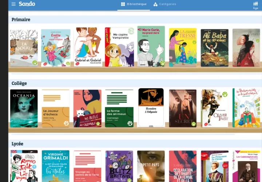Open the book Un Secret
Image resolution: width=262 pixels, height=182 pixels.
(183, 108)
